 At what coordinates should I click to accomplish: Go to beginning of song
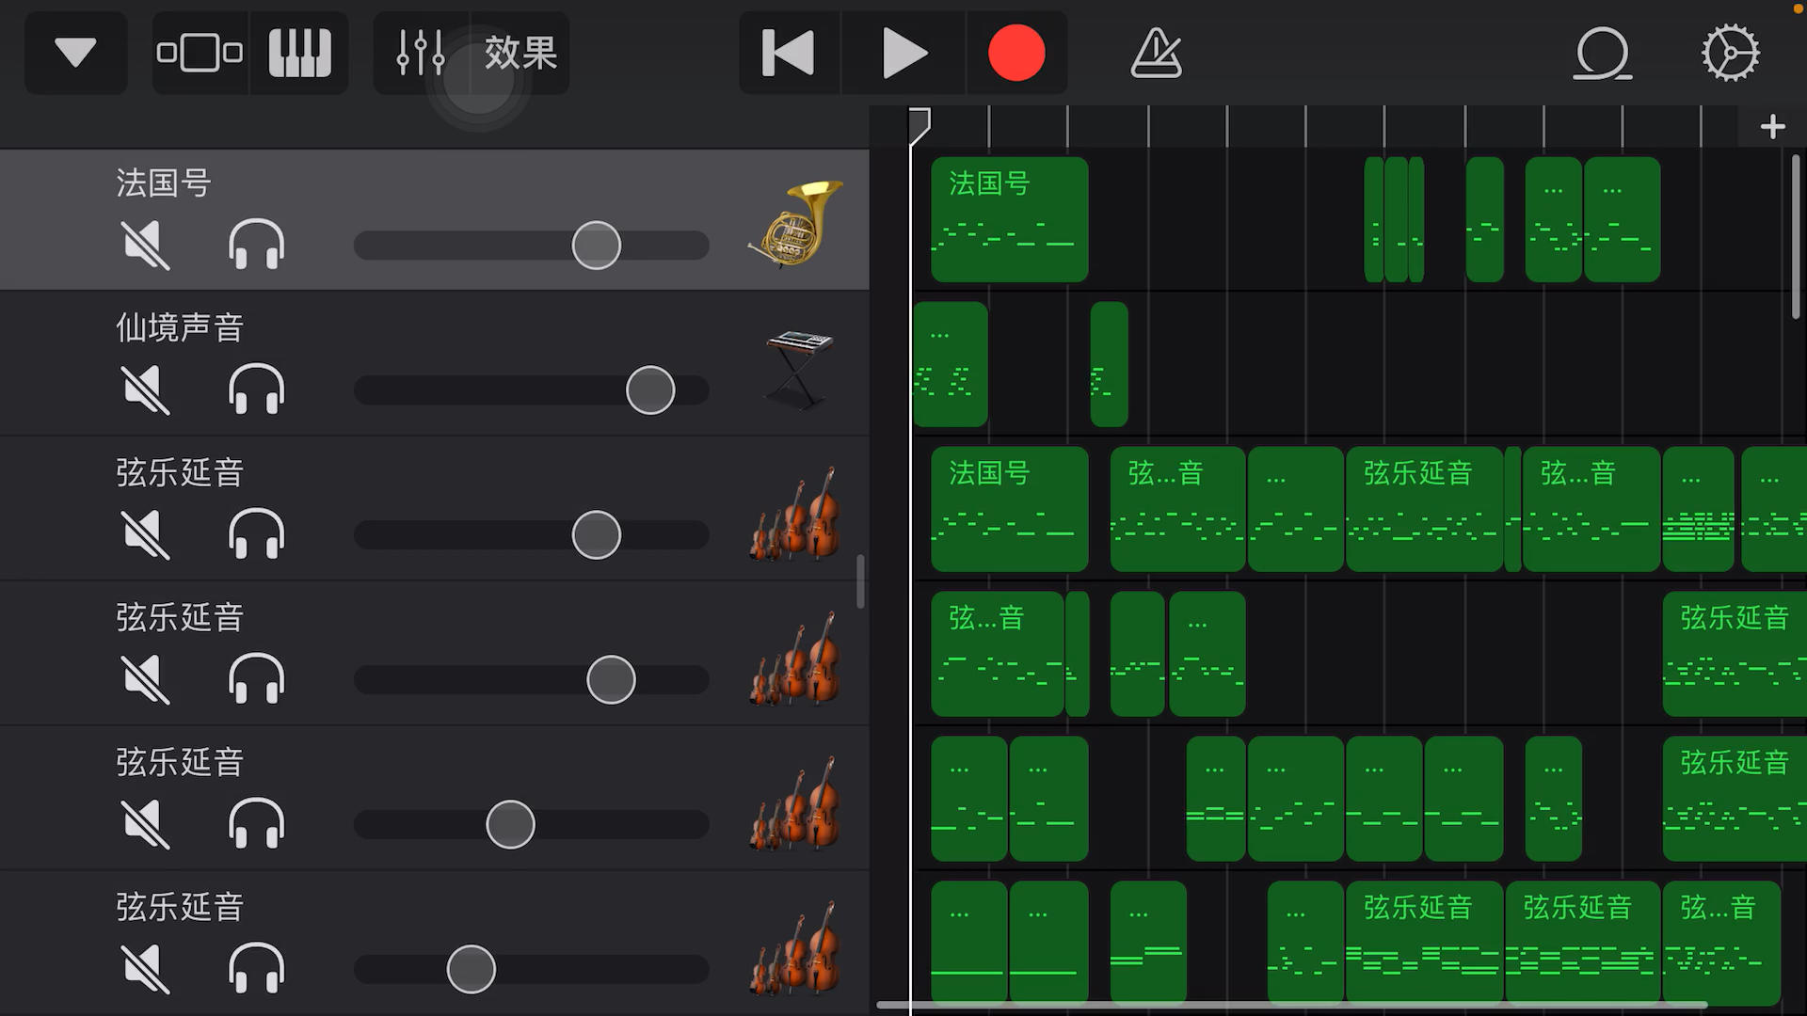788,53
